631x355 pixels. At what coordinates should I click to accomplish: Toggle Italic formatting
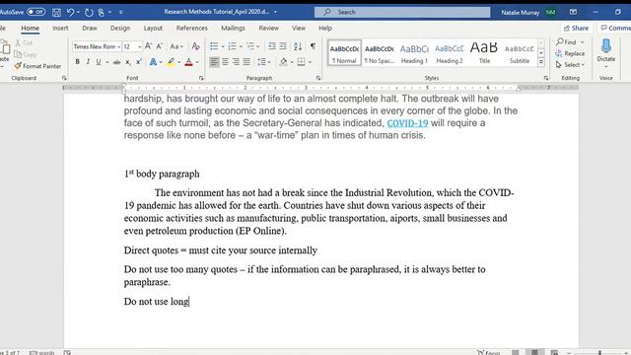88,62
